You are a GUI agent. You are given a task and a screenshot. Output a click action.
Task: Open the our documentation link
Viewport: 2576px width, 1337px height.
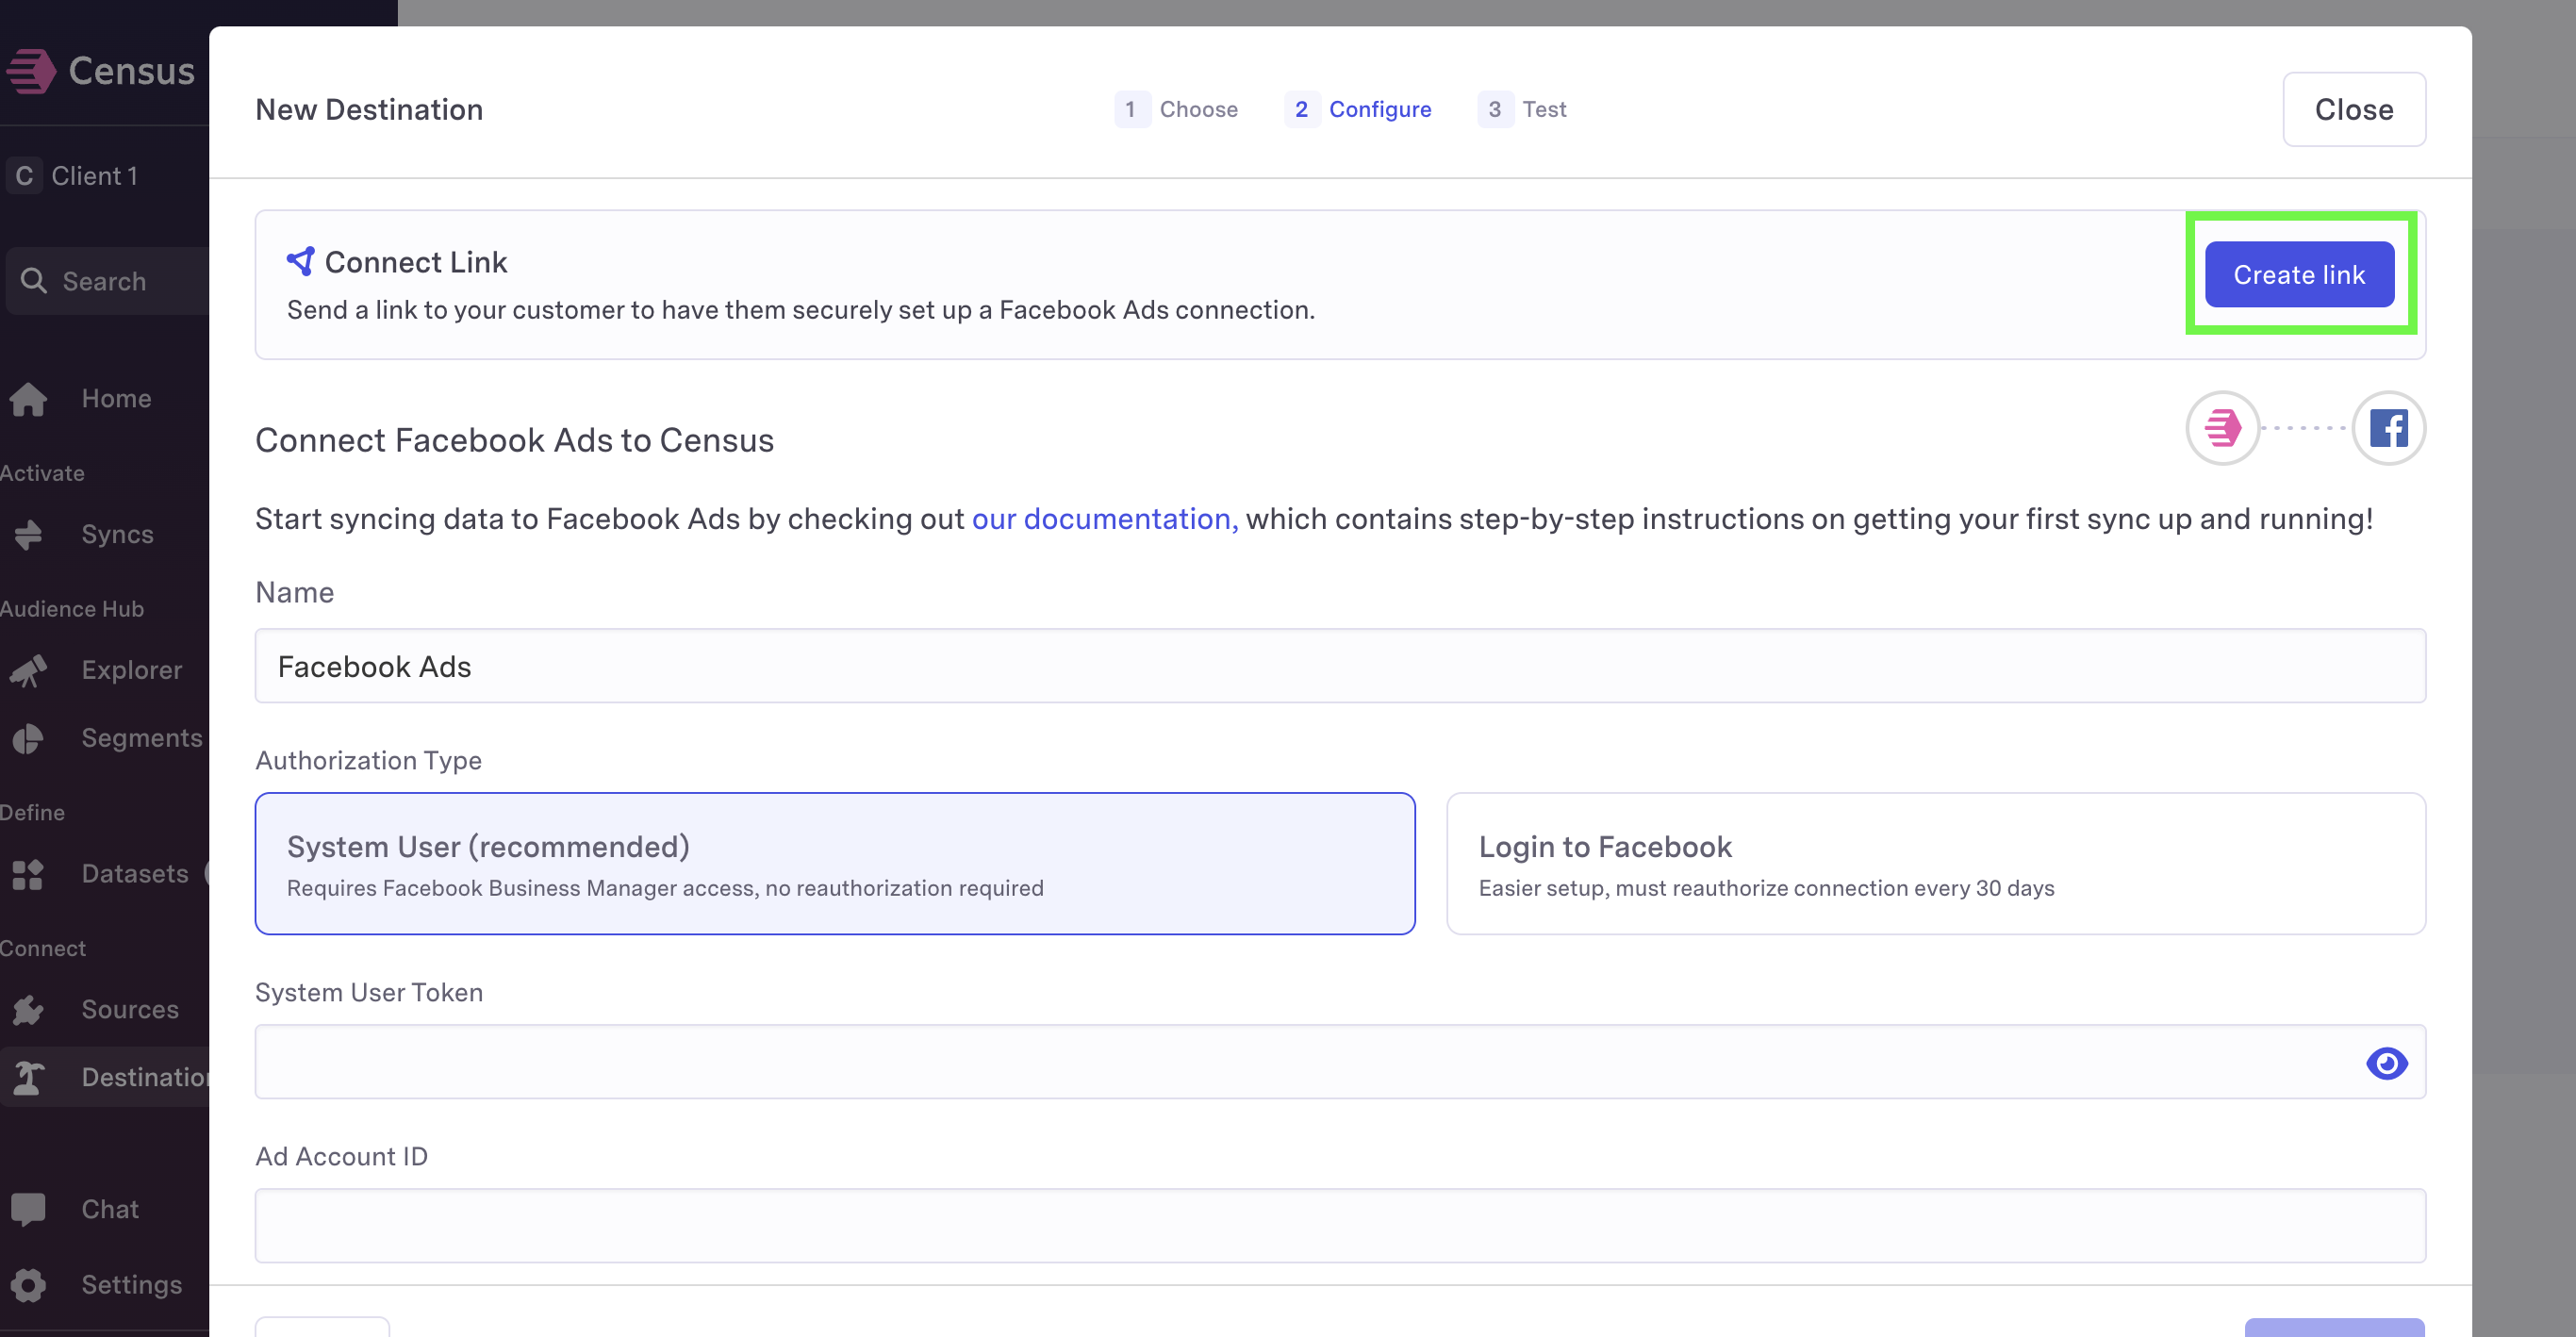click(x=1105, y=519)
